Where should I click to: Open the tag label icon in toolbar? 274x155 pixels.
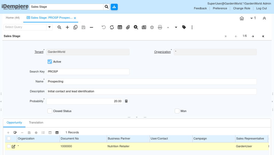pyautogui.click(x=184, y=27)
